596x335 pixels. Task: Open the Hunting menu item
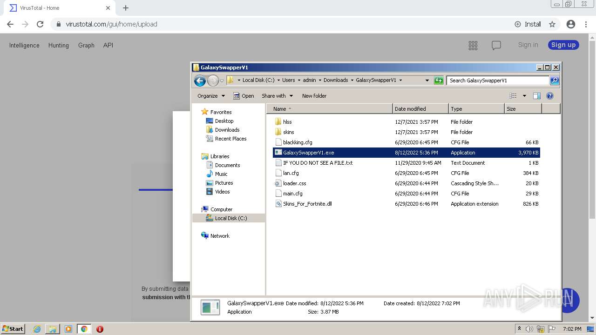tap(59, 45)
